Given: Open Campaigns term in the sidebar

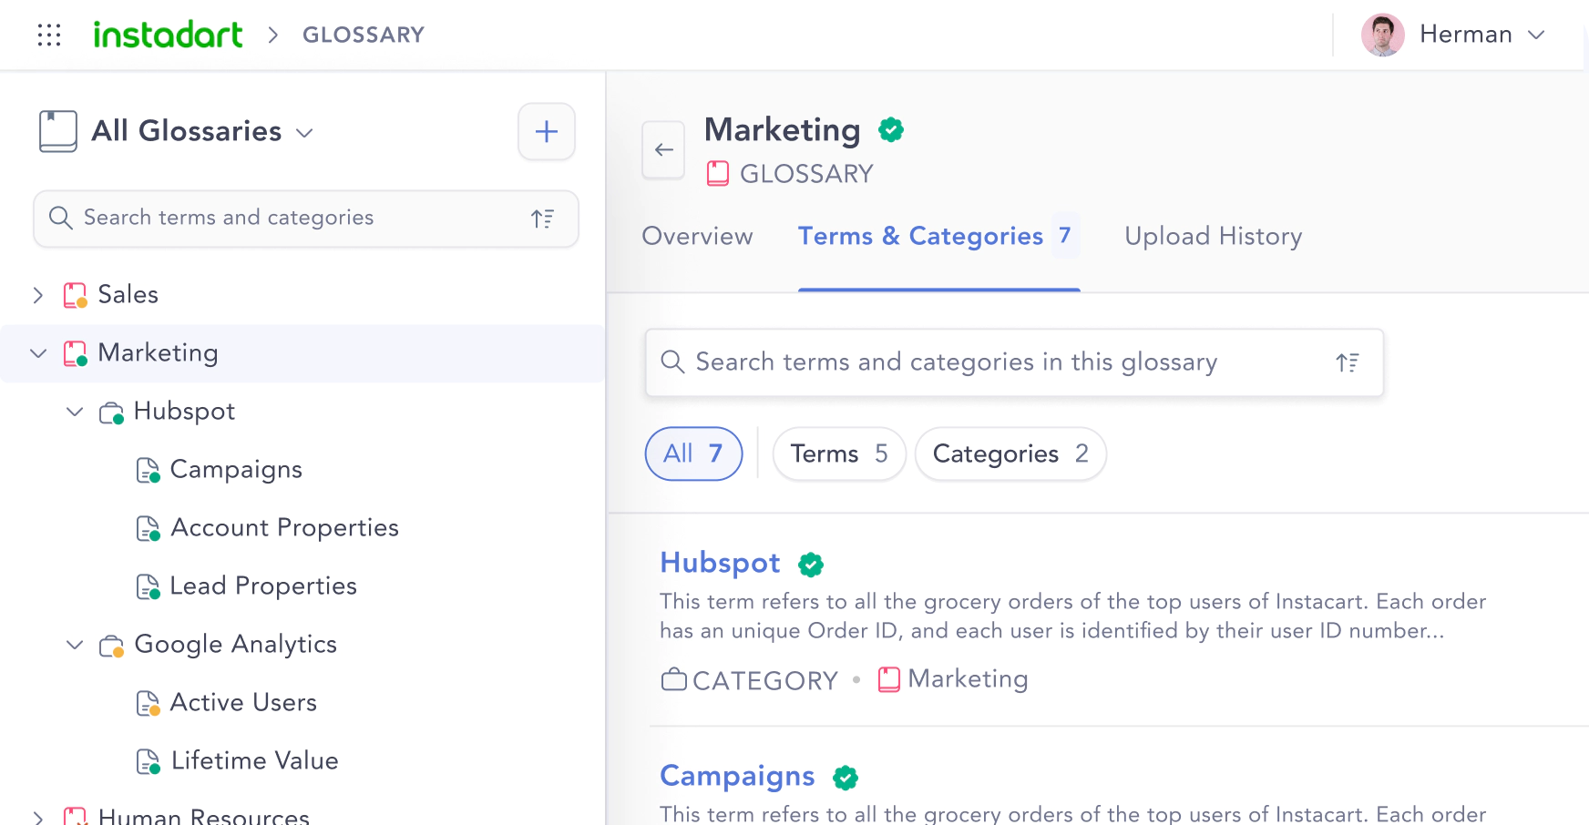Looking at the screenshot, I should coord(236,470).
